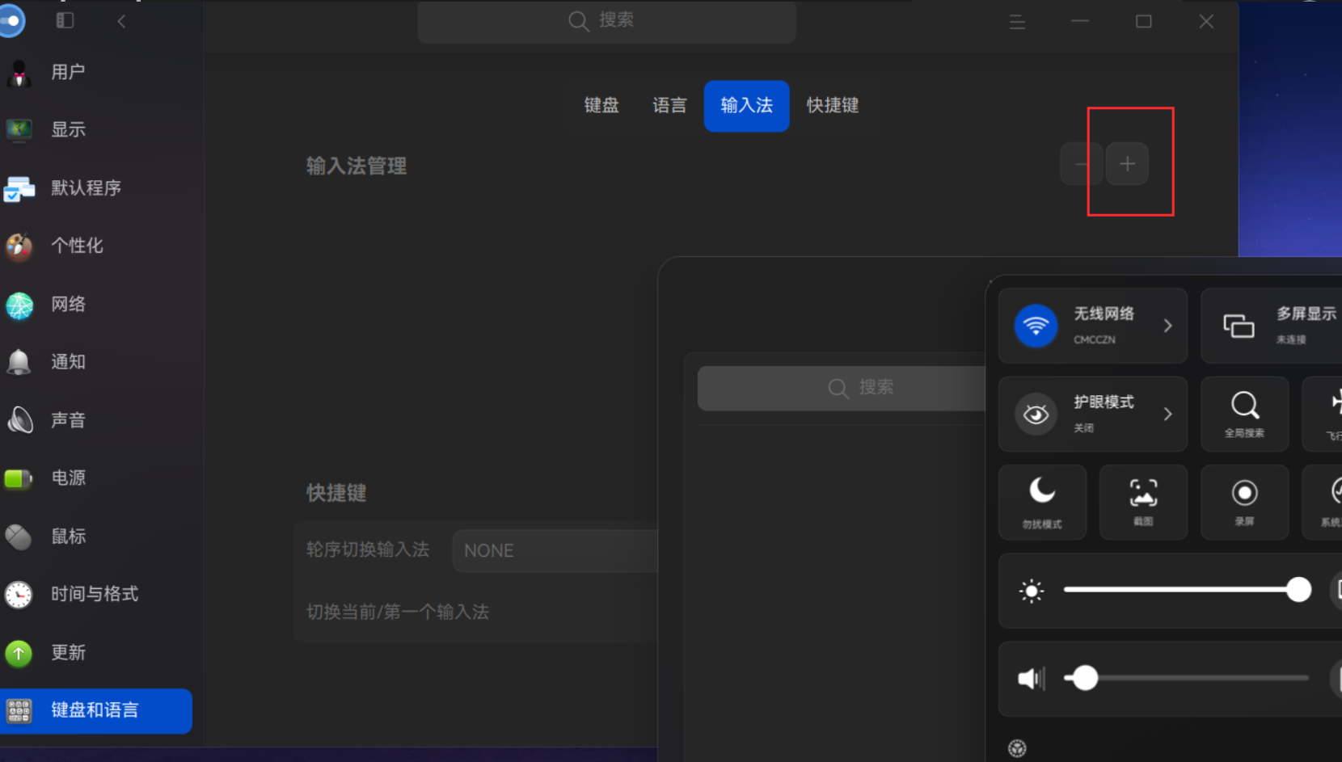Open the 更新 update settings
Image resolution: width=1342 pixels, height=762 pixels.
[x=95, y=653]
